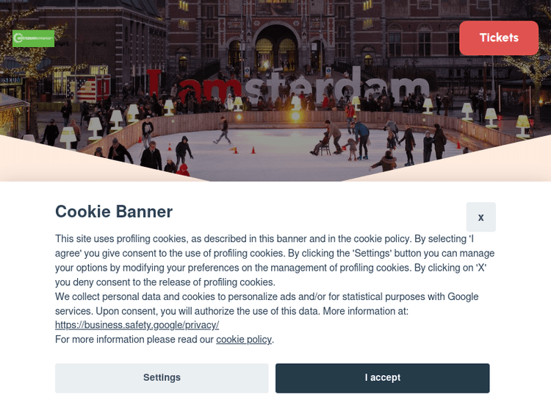Dismiss the cookie banner with the X button
The image size is (551, 414).
[480, 217]
